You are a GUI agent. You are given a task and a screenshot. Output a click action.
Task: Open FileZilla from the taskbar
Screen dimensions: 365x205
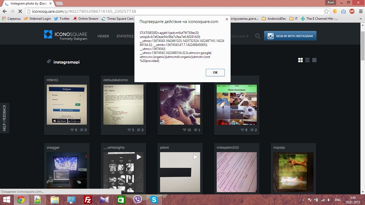87,200
